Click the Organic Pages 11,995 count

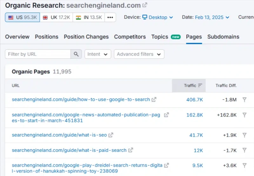[x=62, y=71]
